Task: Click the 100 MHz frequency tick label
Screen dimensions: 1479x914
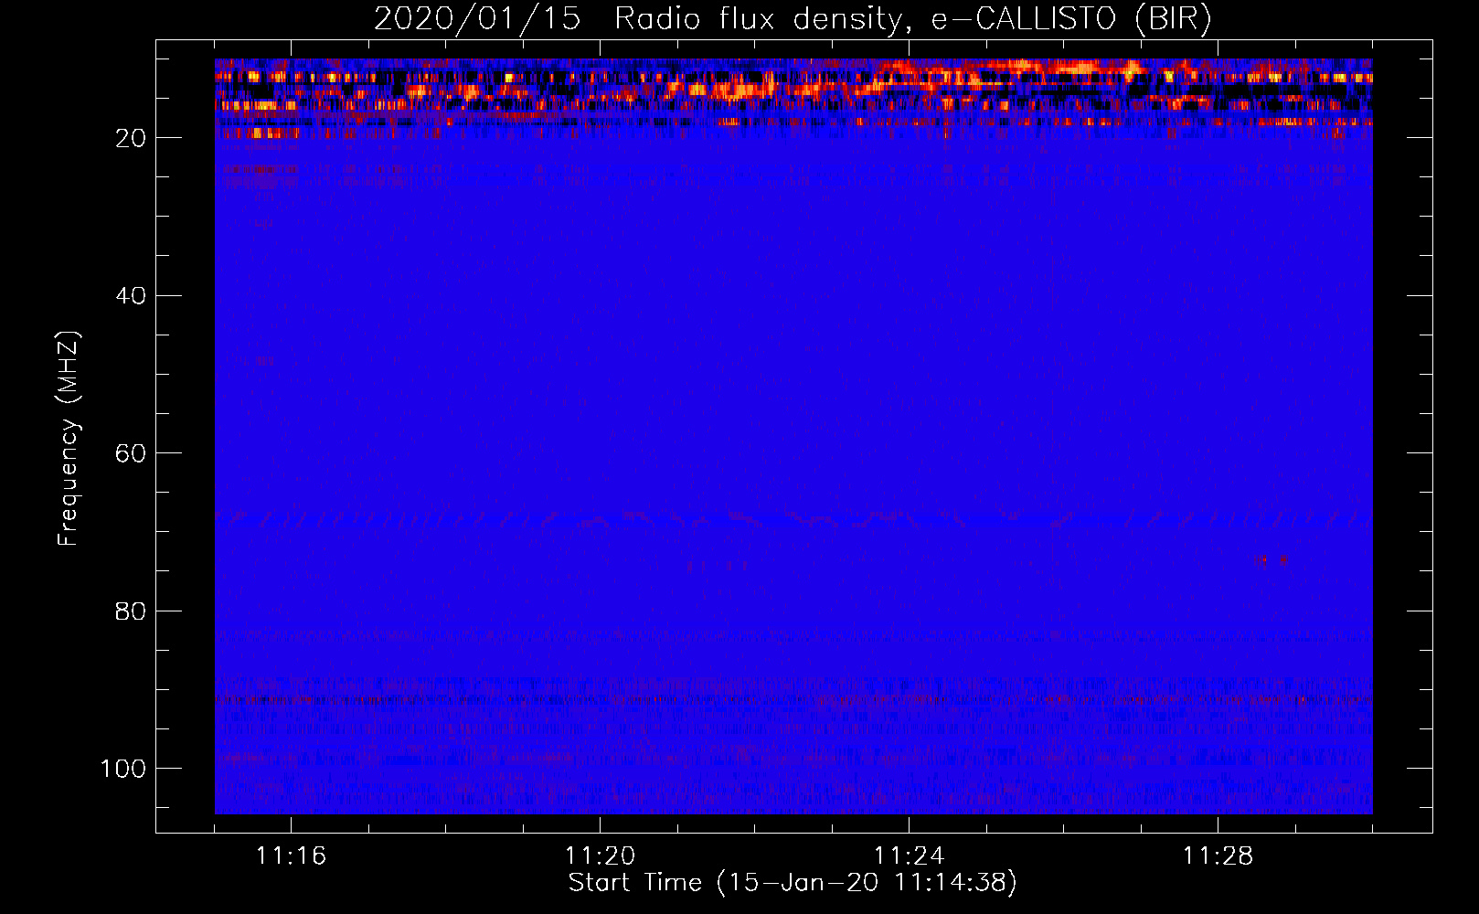Action: pyautogui.click(x=123, y=769)
